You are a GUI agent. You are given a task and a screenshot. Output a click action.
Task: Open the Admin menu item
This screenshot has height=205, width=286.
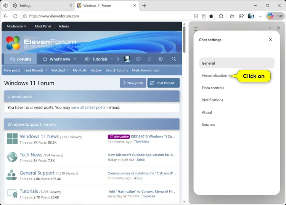click(64, 26)
